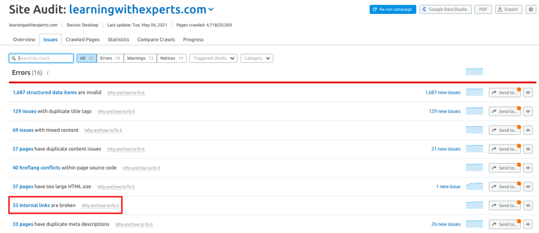
Task: Hide the duplicate meta descriptions check
Action: click(x=528, y=224)
